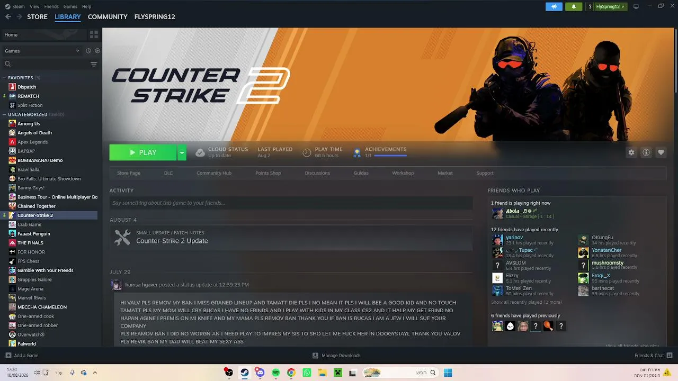Click the activity status text box
The width and height of the screenshot is (678, 381).
[291, 203]
